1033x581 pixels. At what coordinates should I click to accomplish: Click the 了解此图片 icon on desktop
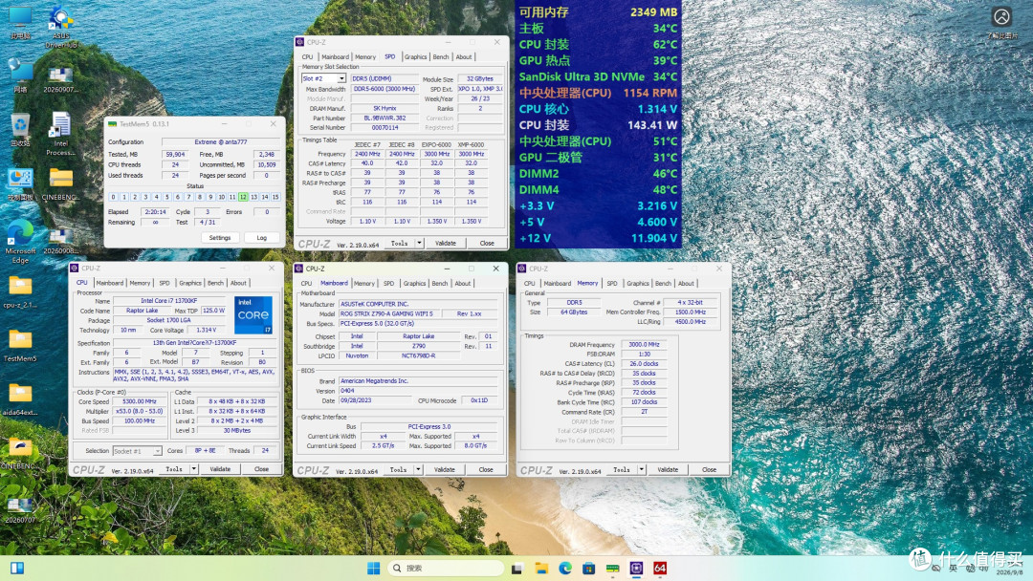[x=1001, y=22]
